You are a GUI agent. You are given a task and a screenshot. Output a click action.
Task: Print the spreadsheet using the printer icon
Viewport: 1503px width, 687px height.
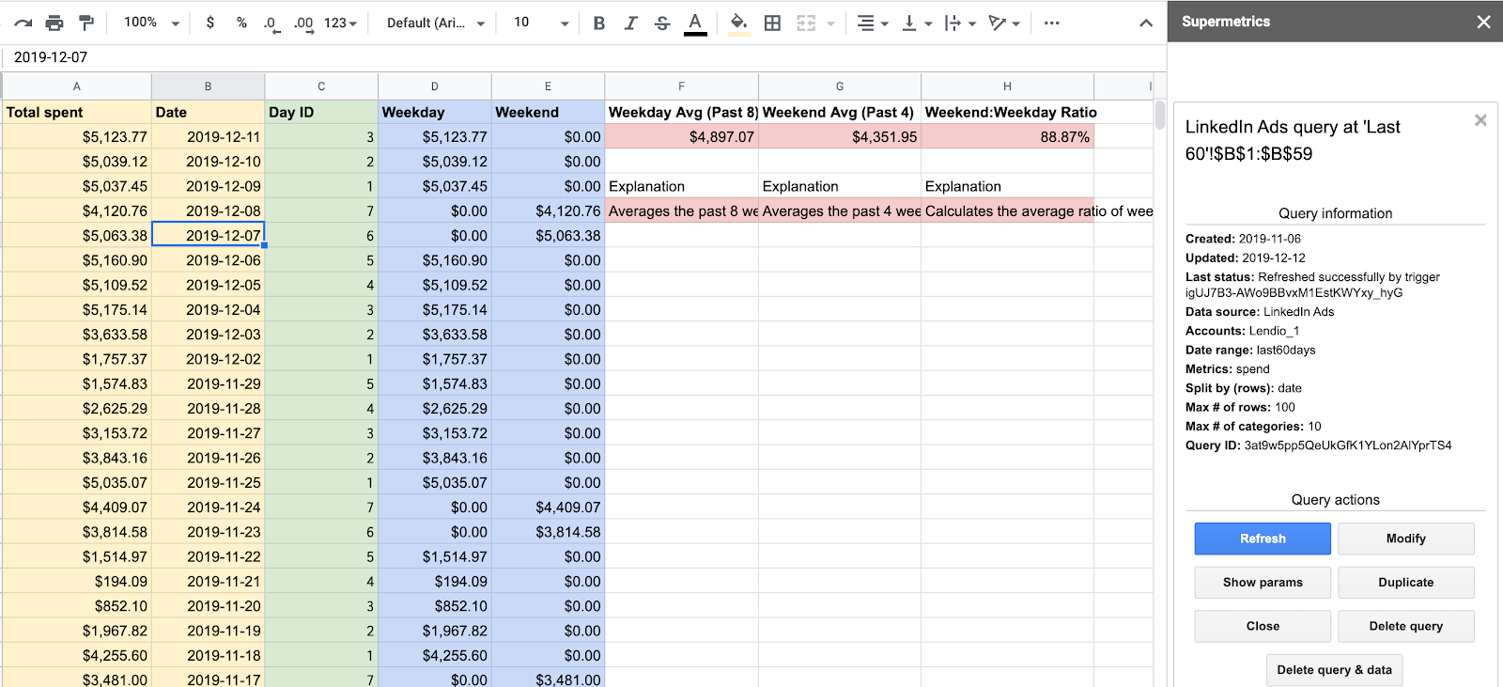tap(54, 23)
